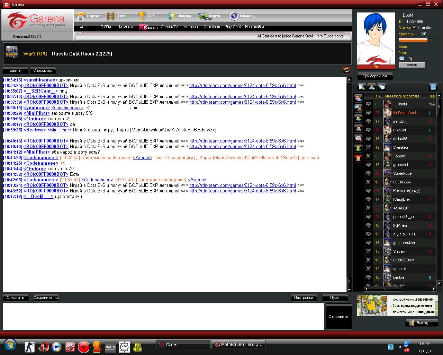Open the Помощь question mark icon
The image size is (443, 355).
point(234,16)
